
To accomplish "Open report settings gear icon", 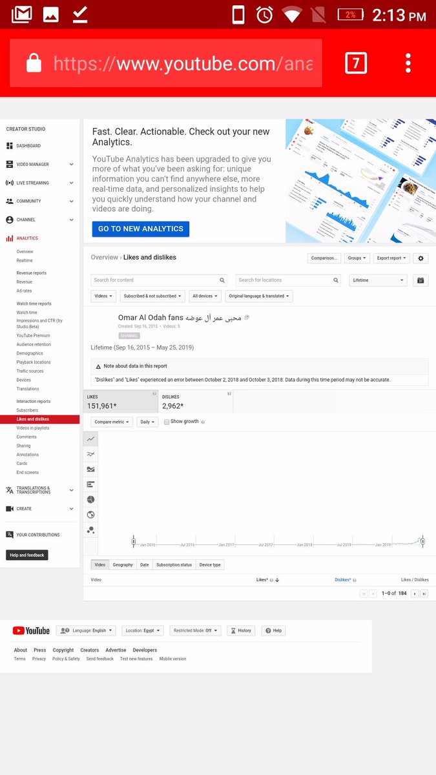I will pos(421,258).
